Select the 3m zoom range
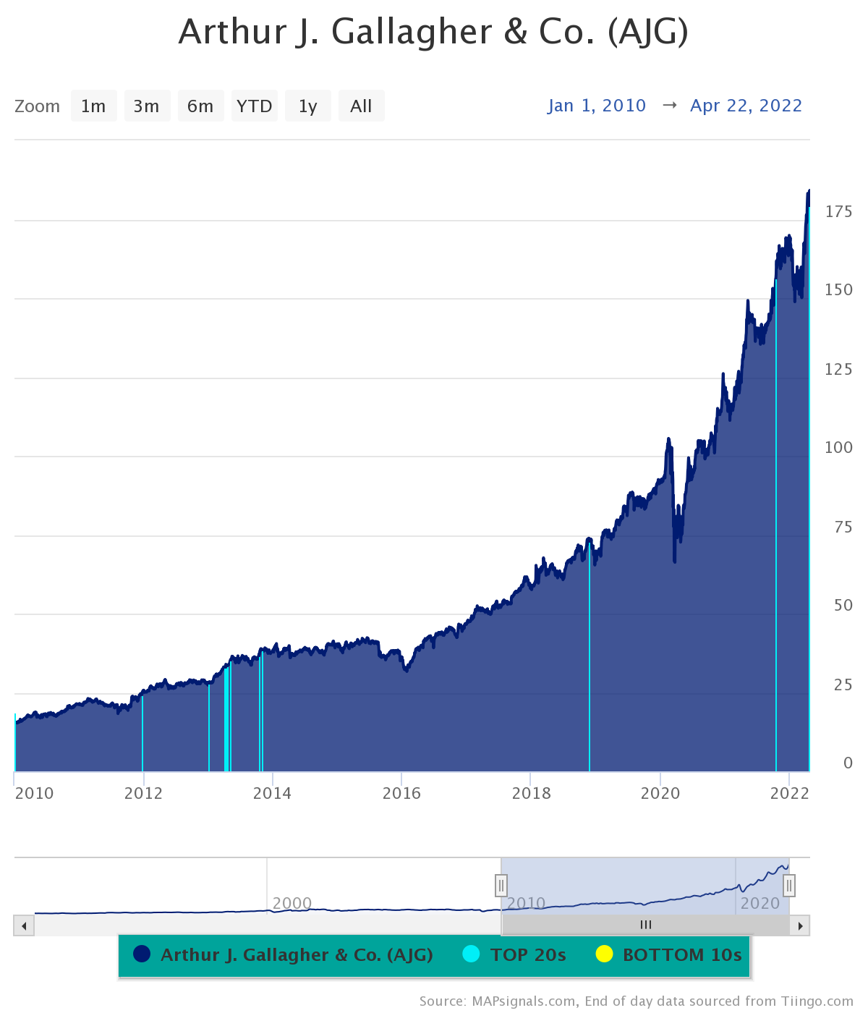868x1013 pixels. pos(147,106)
